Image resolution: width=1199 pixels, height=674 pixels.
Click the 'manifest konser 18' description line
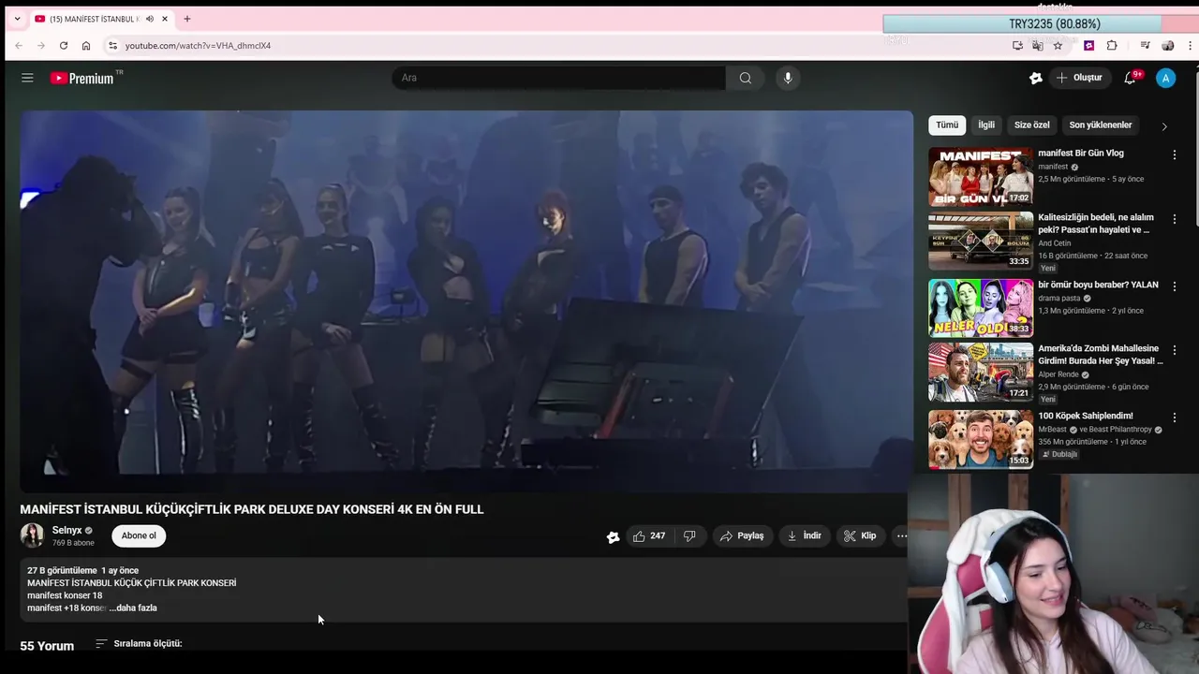[x=65, y=595]
